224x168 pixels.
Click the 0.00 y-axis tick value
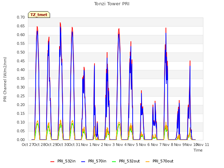(21, 140)
